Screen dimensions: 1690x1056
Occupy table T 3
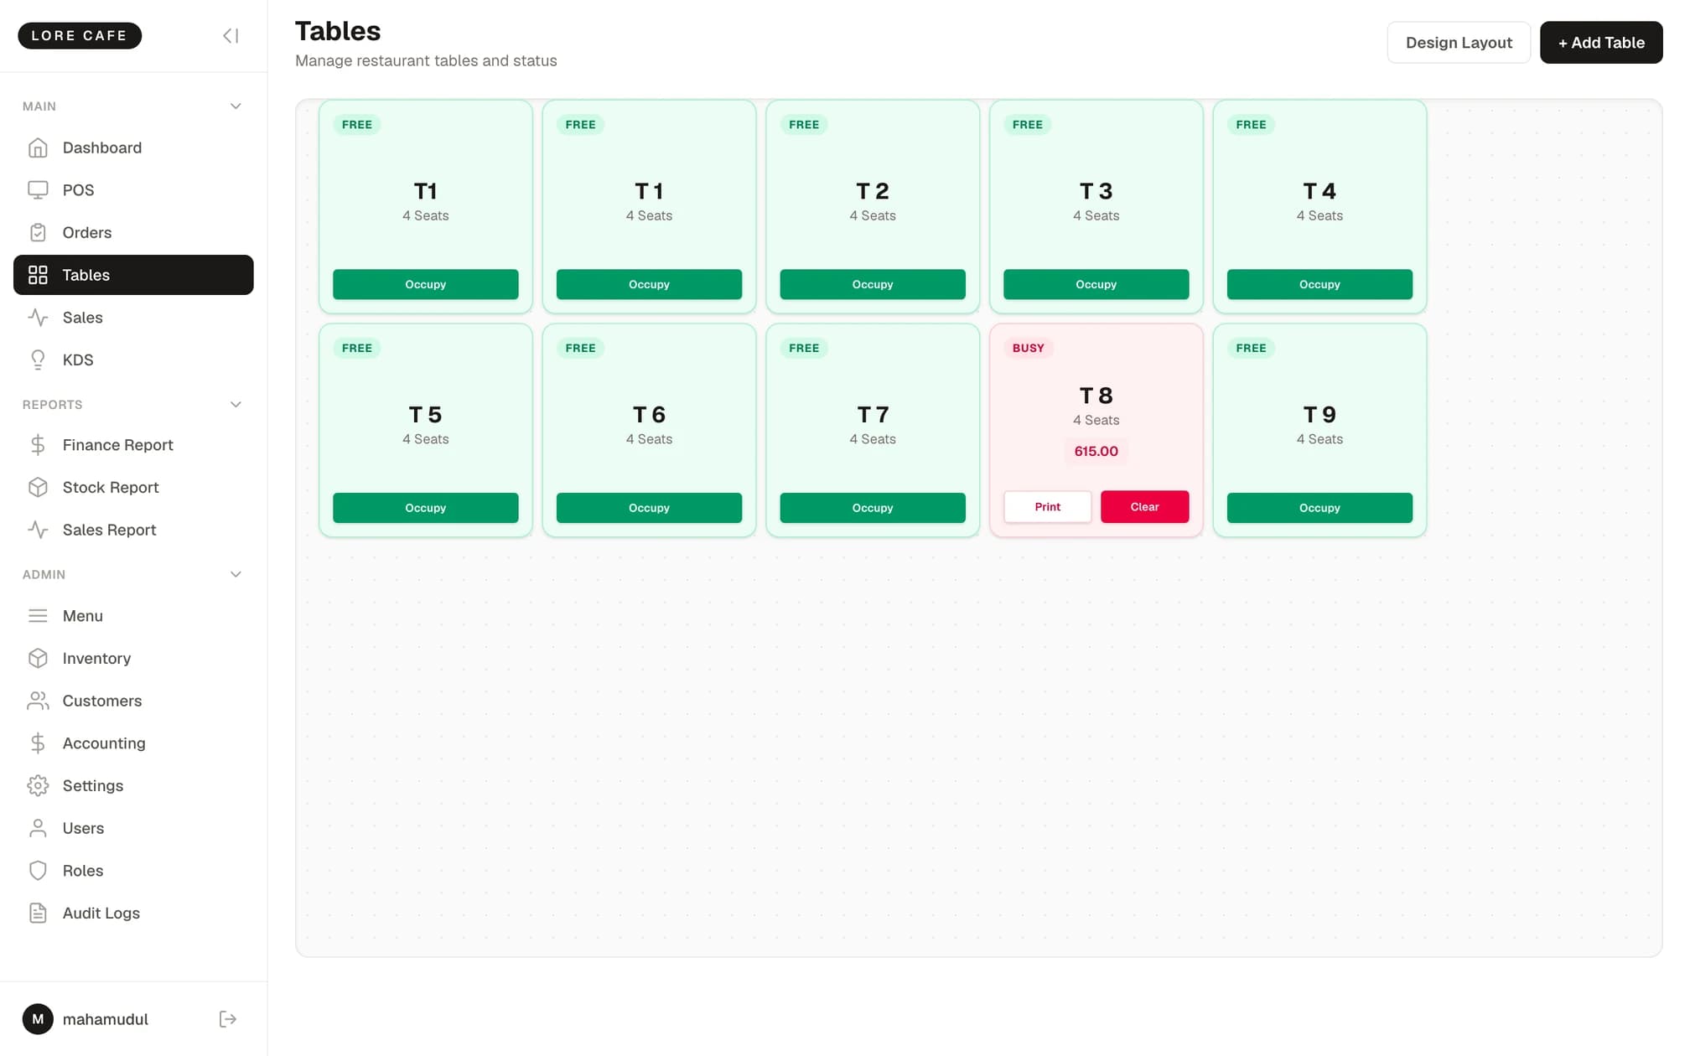point(1096,284)
